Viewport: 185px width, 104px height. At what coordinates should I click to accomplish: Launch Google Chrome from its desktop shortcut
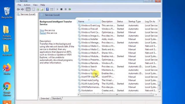point(7,89)
